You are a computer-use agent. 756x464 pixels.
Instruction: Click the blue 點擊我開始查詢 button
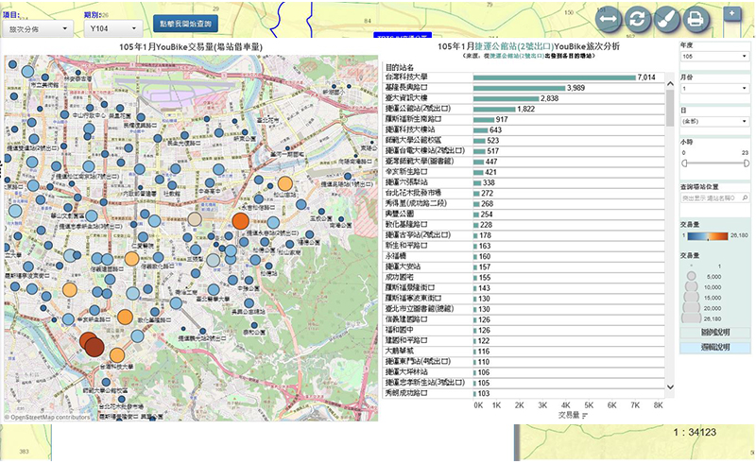click(185, 24)
